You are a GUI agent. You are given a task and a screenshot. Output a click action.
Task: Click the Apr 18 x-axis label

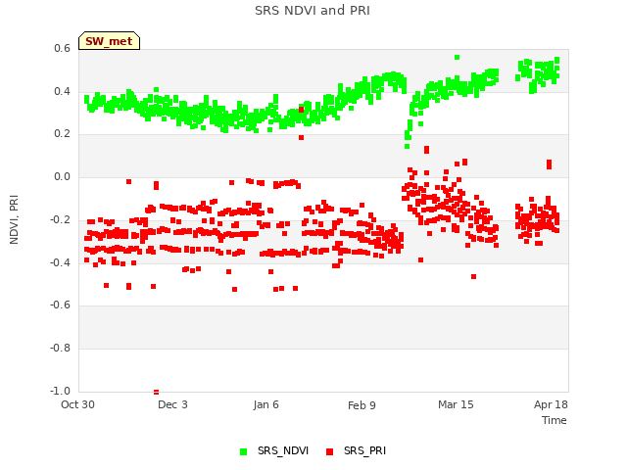pyautogui.click(x=551, y=404)
